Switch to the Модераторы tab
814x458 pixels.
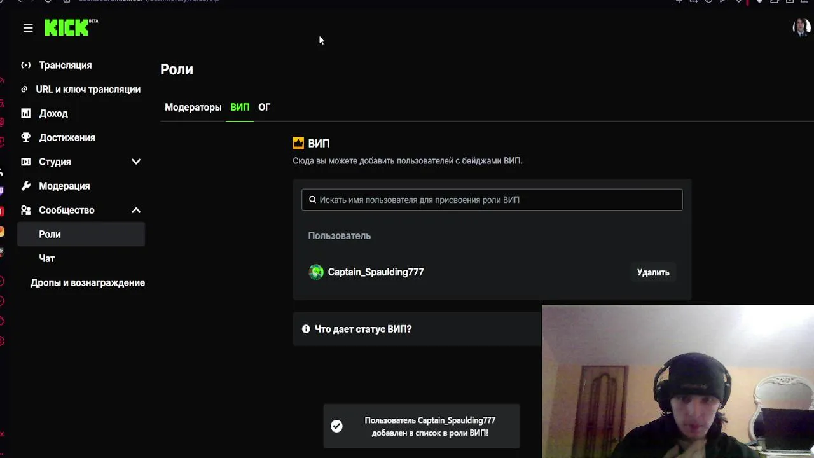[x=193, y=107]
